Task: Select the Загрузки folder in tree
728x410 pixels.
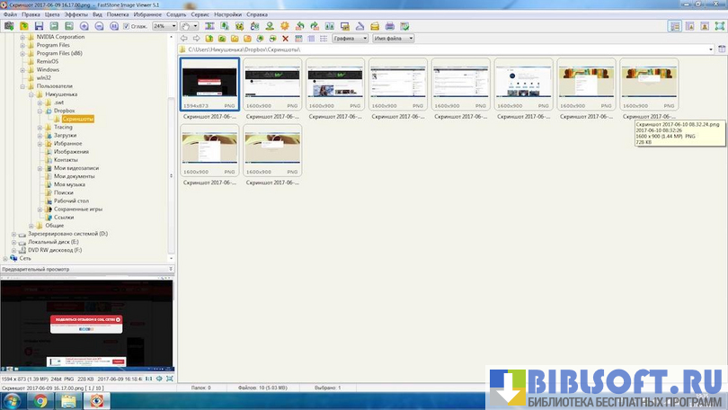Action: (x=65, y=135)
